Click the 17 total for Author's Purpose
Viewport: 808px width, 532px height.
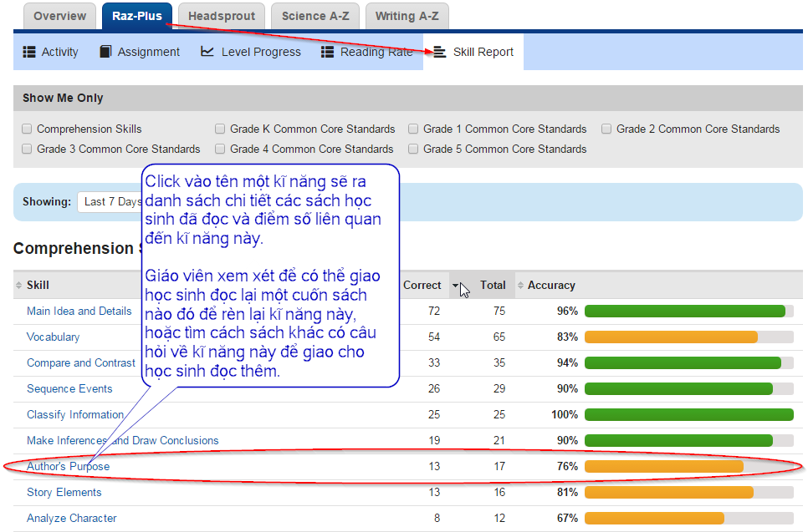pyautogui.click(x=499, y=466)
